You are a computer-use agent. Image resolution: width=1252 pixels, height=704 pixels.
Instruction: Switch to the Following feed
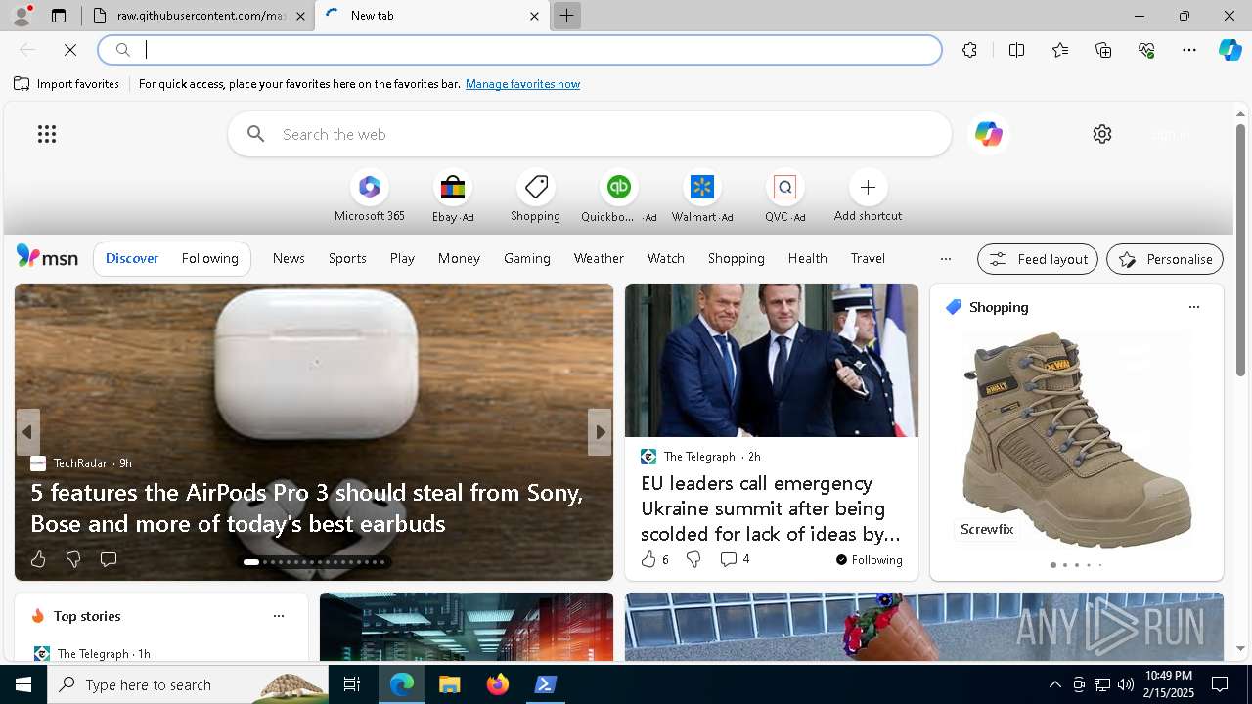(209, 258)
